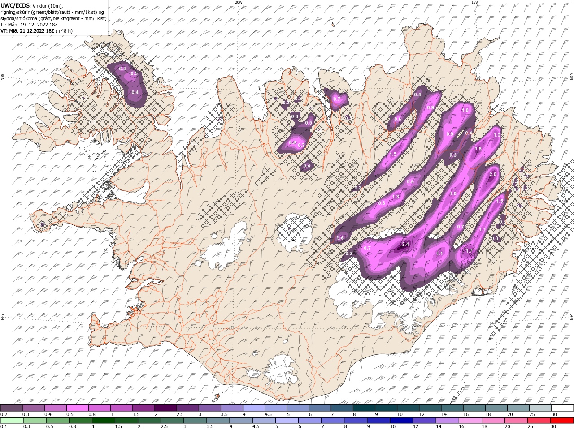The image size is (574, 430).
Task: Click the magenta snow swatch between 1 and 1.5
Action: coord(122,408)
